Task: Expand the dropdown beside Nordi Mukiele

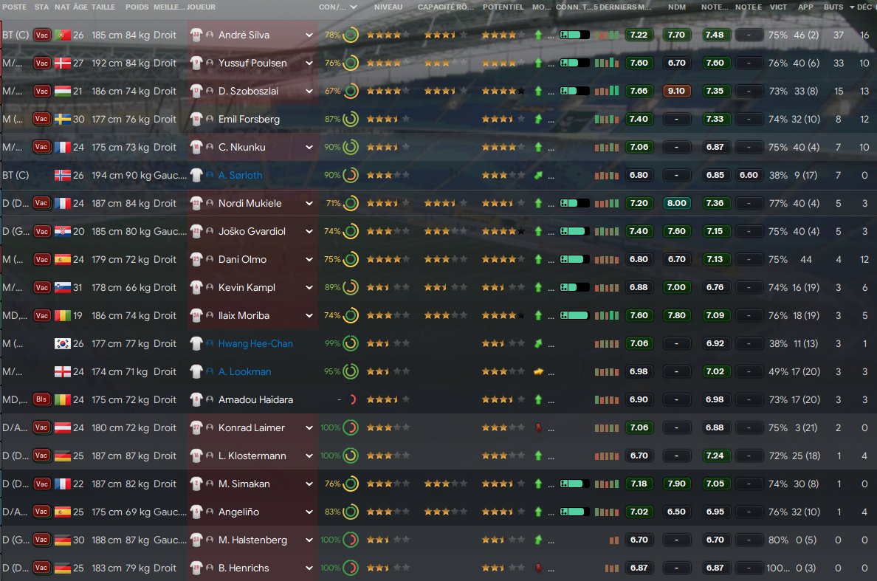Action: pyautogui.click(x=309, y=204)
